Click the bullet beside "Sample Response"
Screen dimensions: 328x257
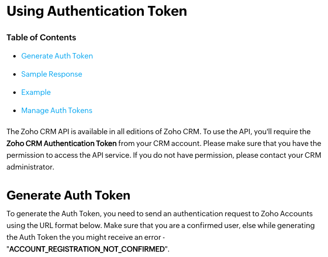[15, 75]
